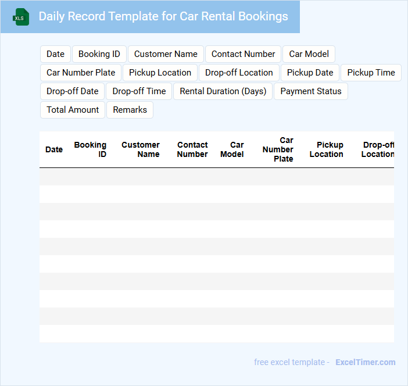
Task: Click the green XLS file icon
Action: click(x=22, y=17)
